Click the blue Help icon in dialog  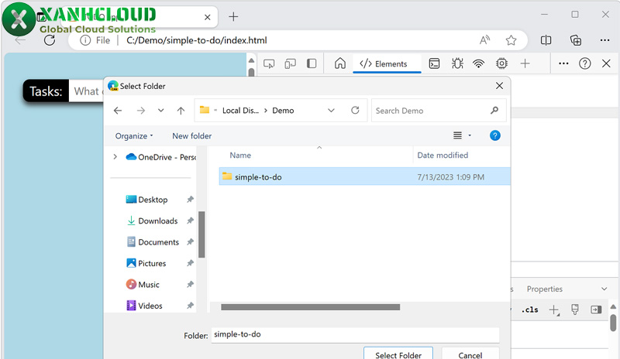(x=495, y=135)
